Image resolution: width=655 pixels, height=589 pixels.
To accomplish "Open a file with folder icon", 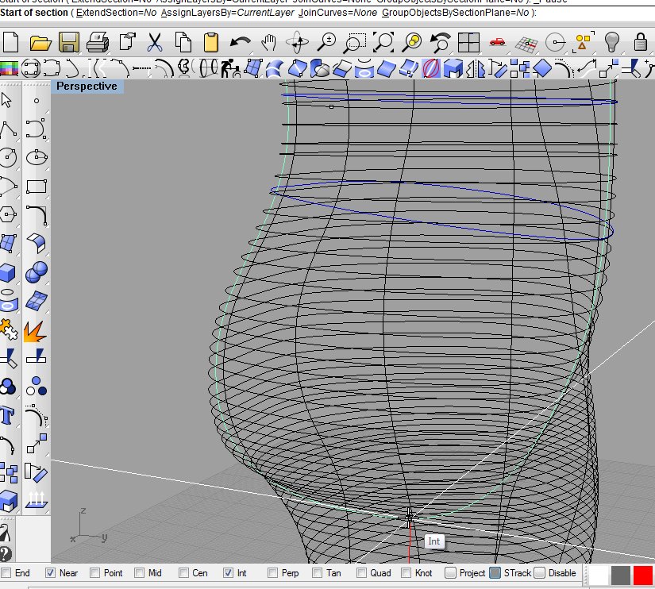I will pyautogui.click(x=40, y=41).
